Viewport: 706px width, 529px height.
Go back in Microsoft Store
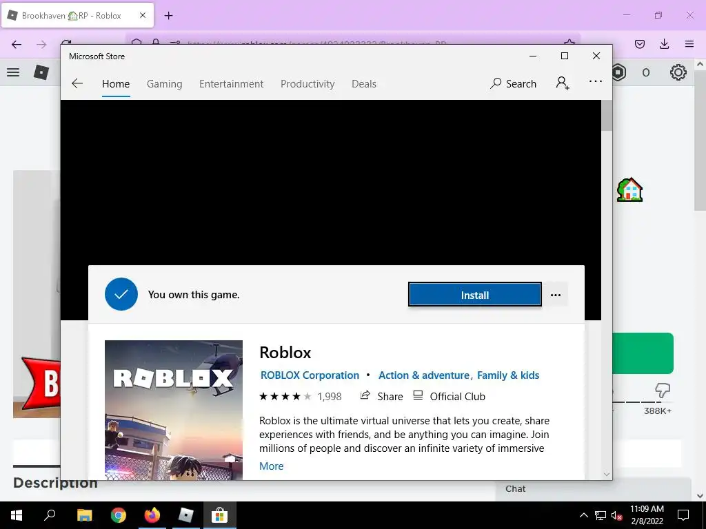click(77, 83)
